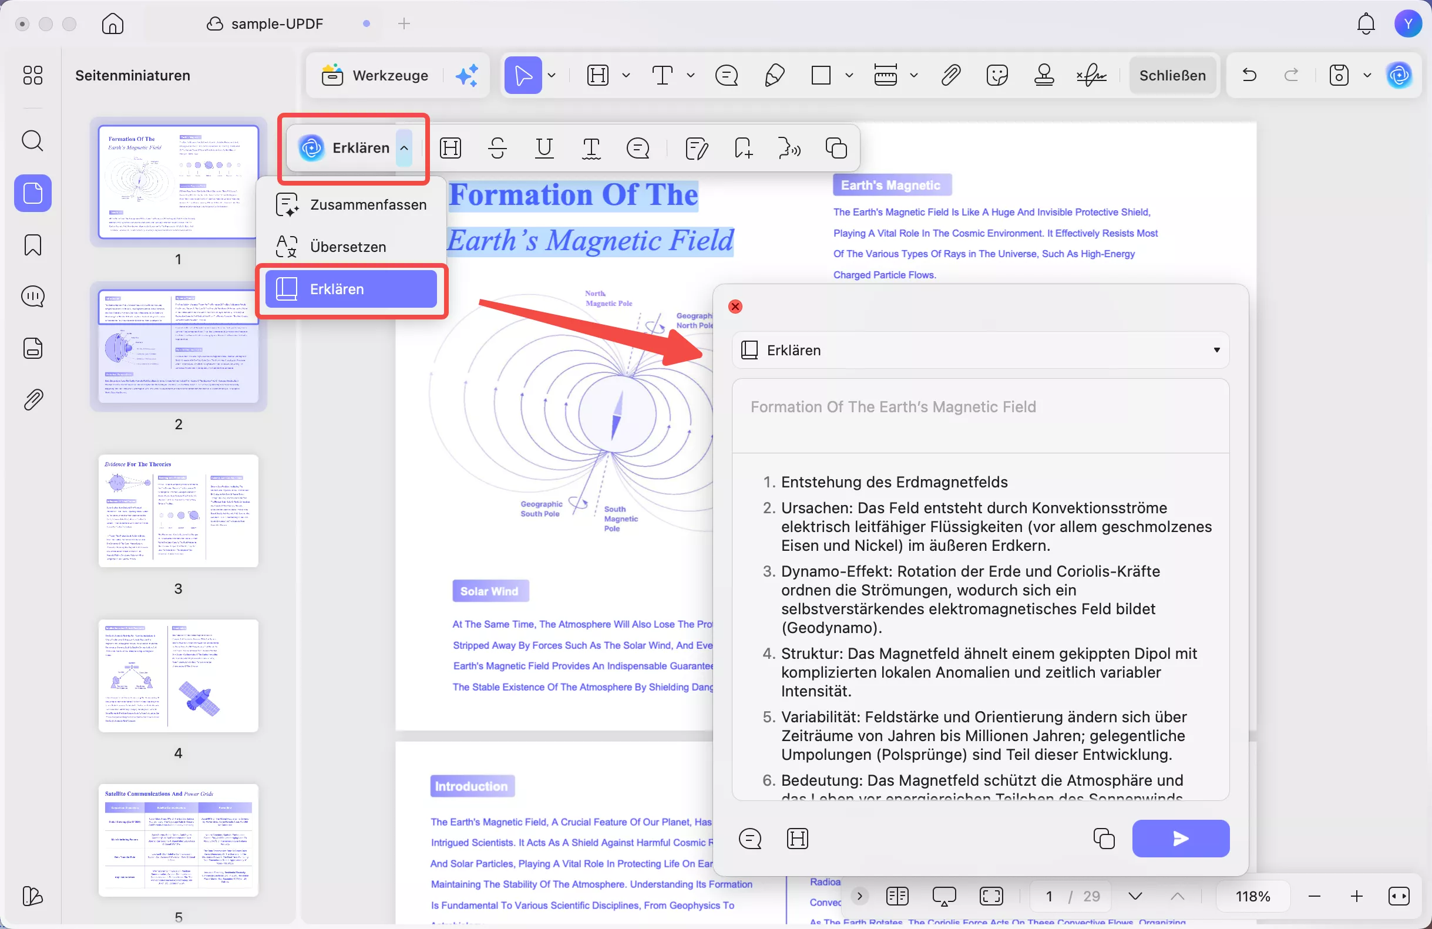Add AI result as highlight in popup
The width and height of the screenshot is (1432, 929).
797,839
